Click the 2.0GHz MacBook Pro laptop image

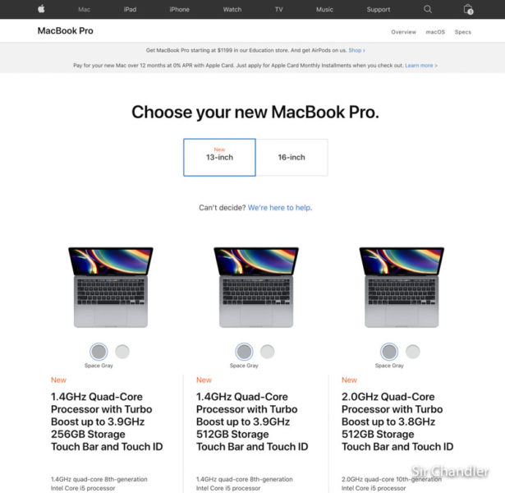pos(402,287)
